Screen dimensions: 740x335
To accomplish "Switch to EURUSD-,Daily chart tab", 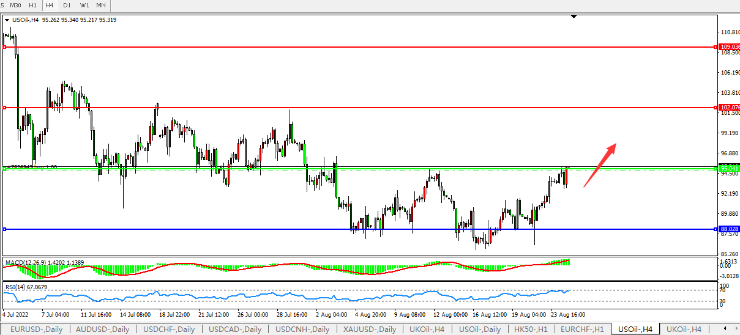I will 36,329.
